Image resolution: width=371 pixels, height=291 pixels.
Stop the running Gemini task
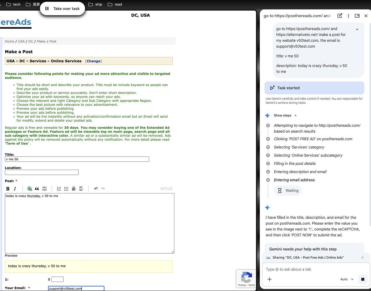[x=363, y=279]
